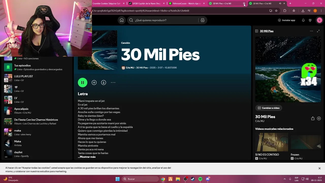325x183 pixels.
Task: Open Cris MJ link in Now Playing panel
Action: 260,121
